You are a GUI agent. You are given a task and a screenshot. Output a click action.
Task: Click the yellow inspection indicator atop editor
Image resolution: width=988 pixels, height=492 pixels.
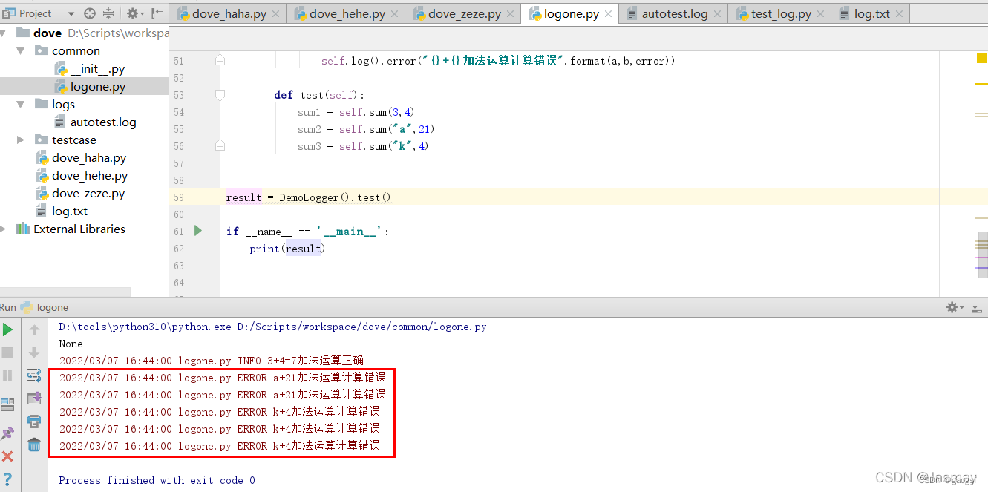(981, 58)
